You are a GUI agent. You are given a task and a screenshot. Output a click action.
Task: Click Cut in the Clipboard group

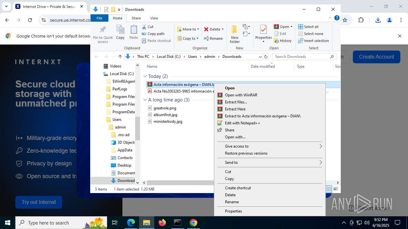coord(148,27)
